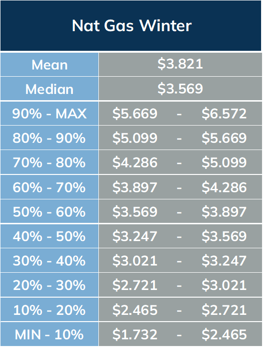Click the minimum value $1.732
This screenshot has height=347, width=263.
point(135,334)
